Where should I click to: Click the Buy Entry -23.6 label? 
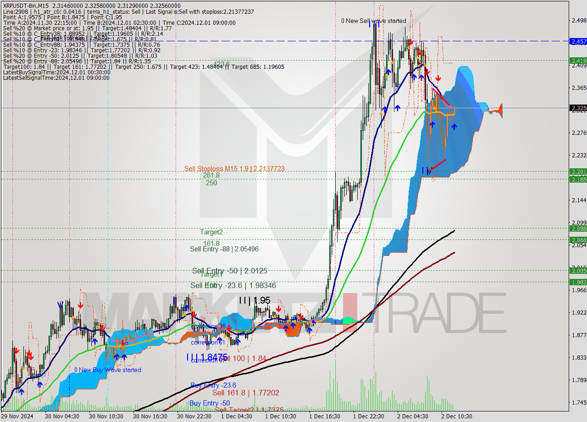click(x=213, y=385)
